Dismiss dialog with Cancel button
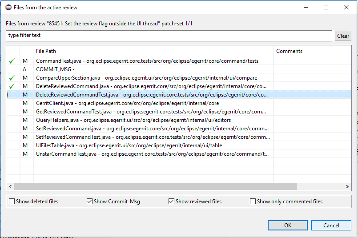Viewport: 358px width, 238px height. (331, 226)
